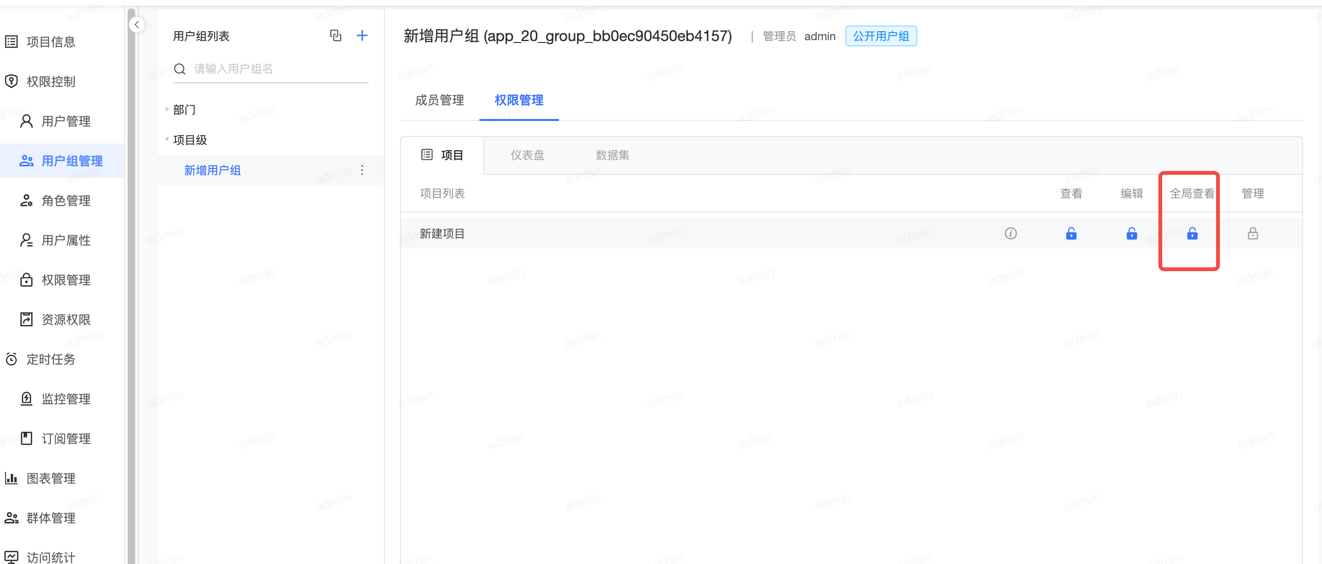Click the 新建项目 row name
Image resolution: width=1322 pixels, height=564 pixels.
[x=442, y=233]
